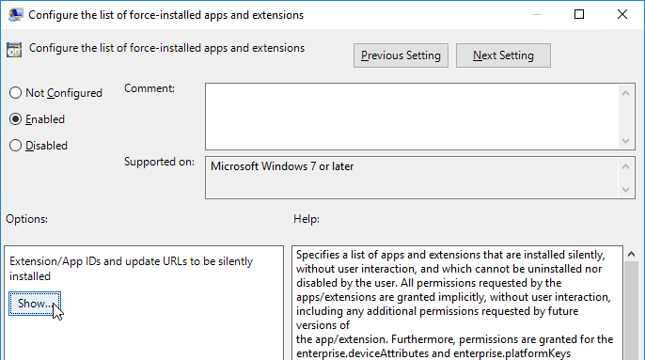Click Supported on scroll down arrow
The width and height of the screenshot is (645, 360).
(x=625, y=190)
